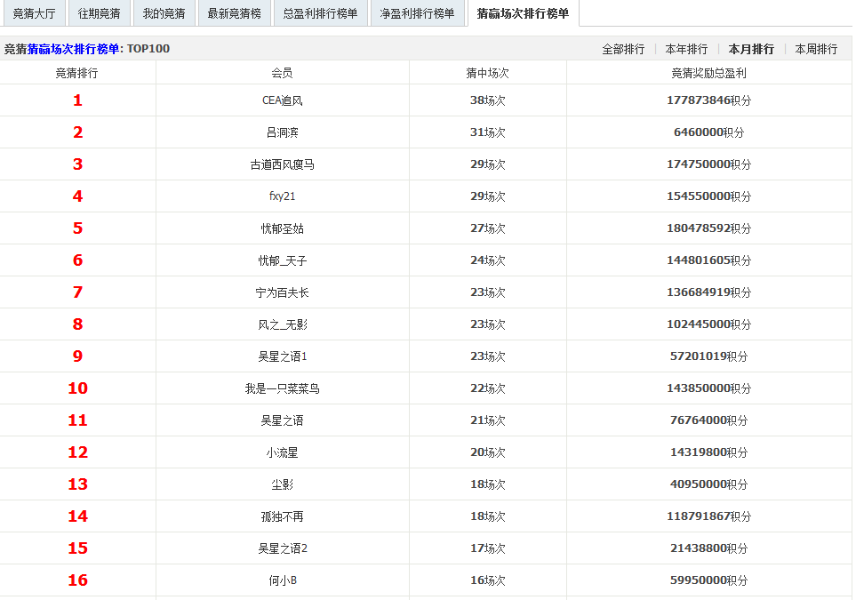Screen dimensions: 856x600
Task: Open the 我的竞猜 tab
Action: pyautogui.click(x=164, y=13)
